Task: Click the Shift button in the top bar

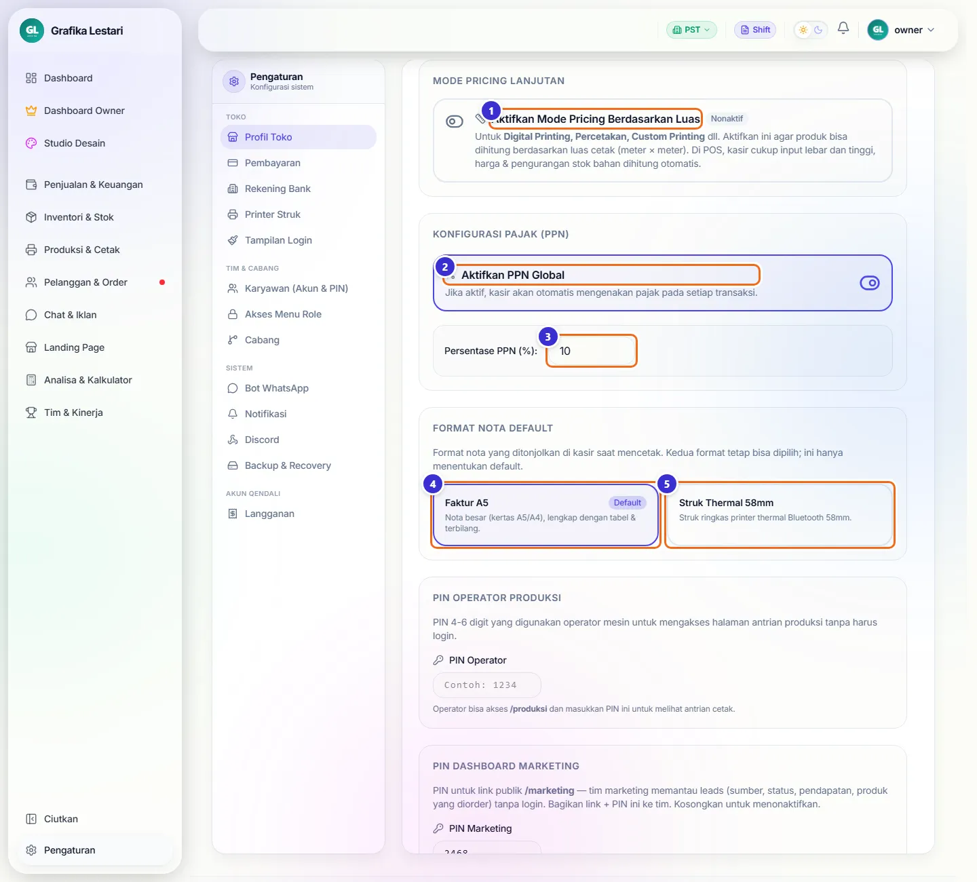Action: click(x=755, y=30)
